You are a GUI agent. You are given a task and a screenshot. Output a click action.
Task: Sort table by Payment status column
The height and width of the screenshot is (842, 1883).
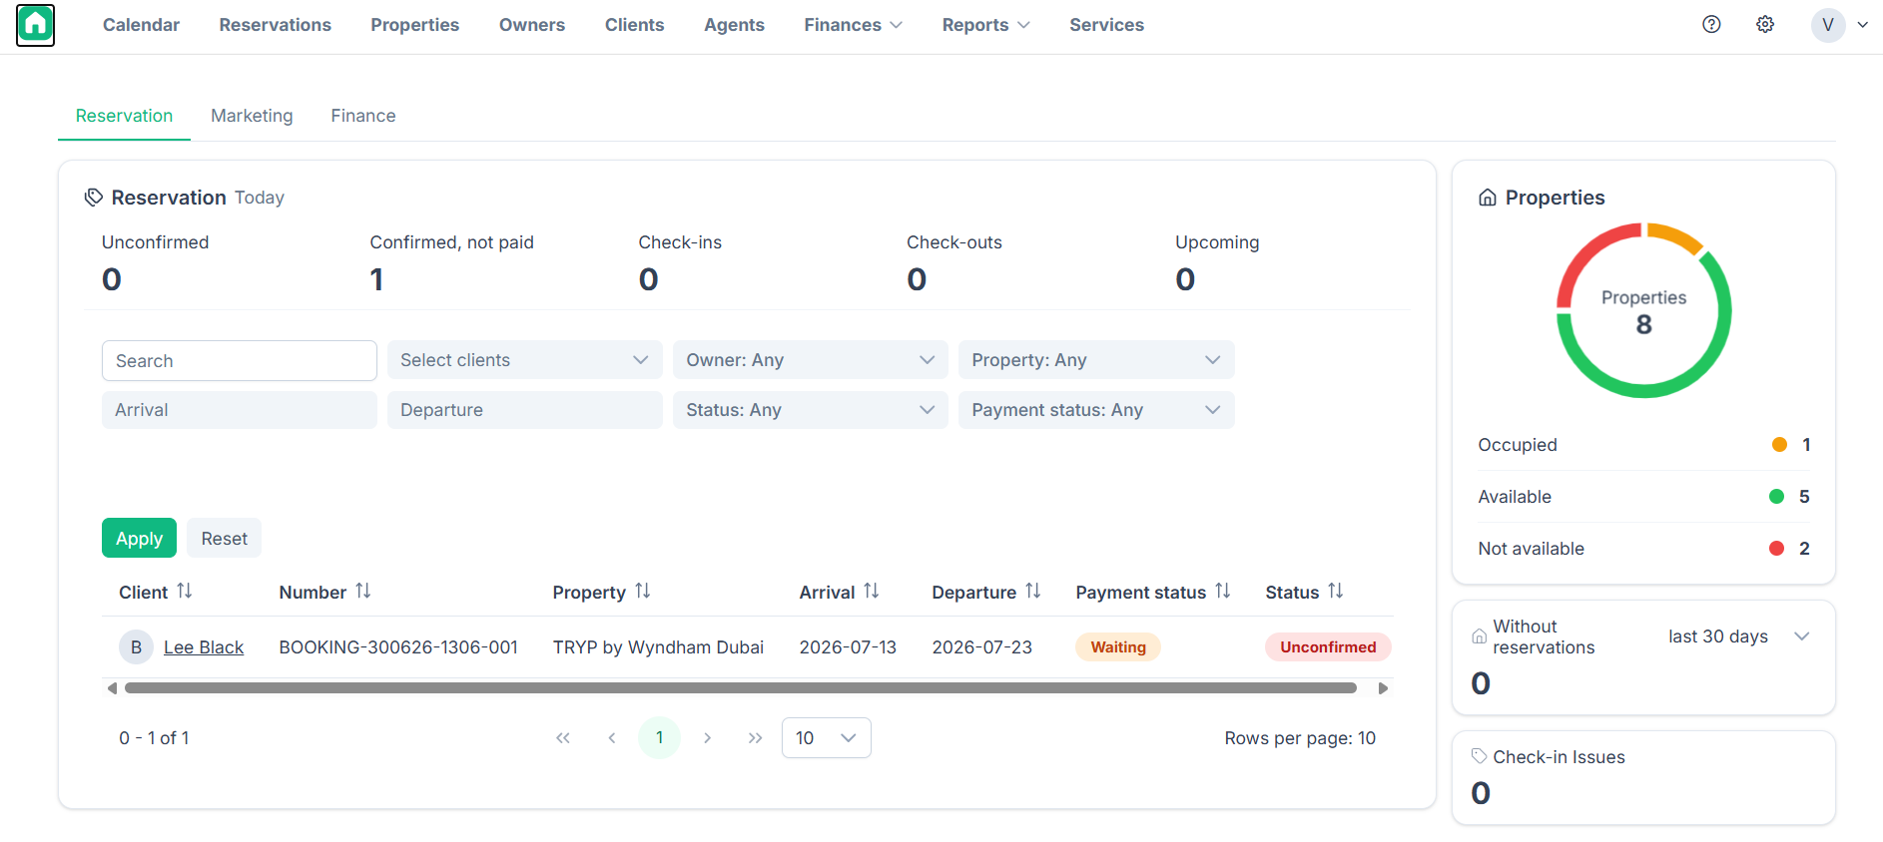pos(1223,592)
